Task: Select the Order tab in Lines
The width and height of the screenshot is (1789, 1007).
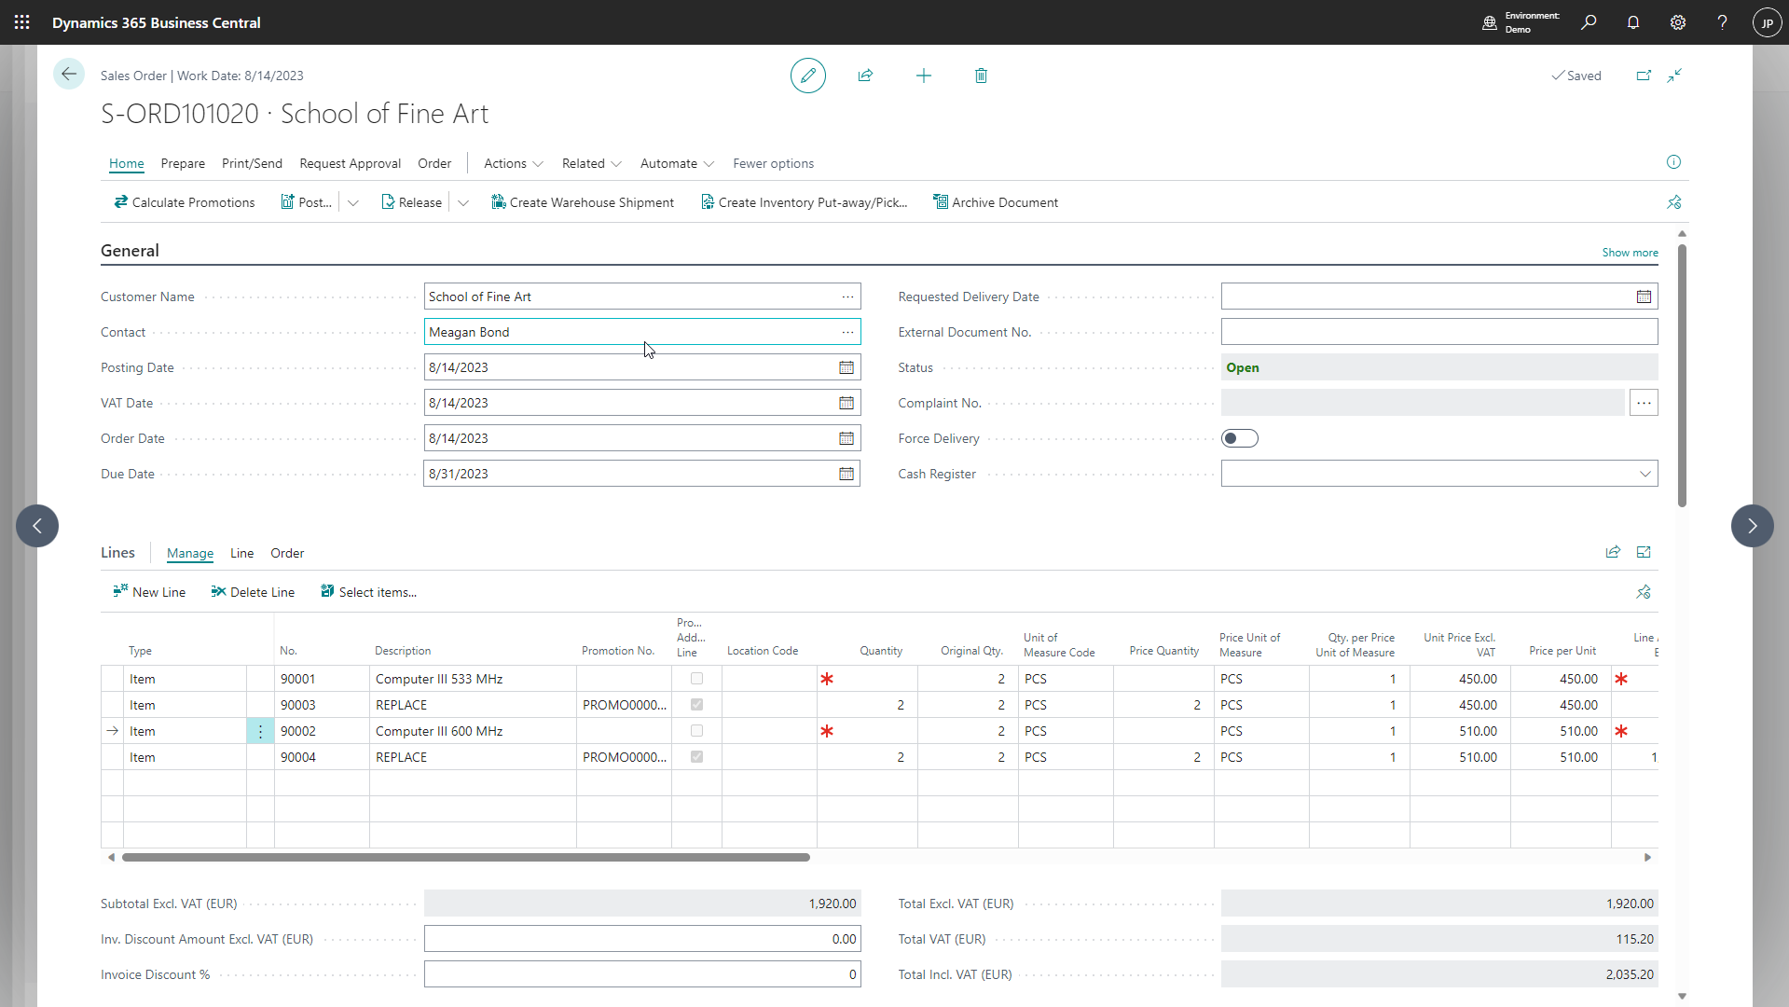Action: pyautogui.click(x=287, y=553)
